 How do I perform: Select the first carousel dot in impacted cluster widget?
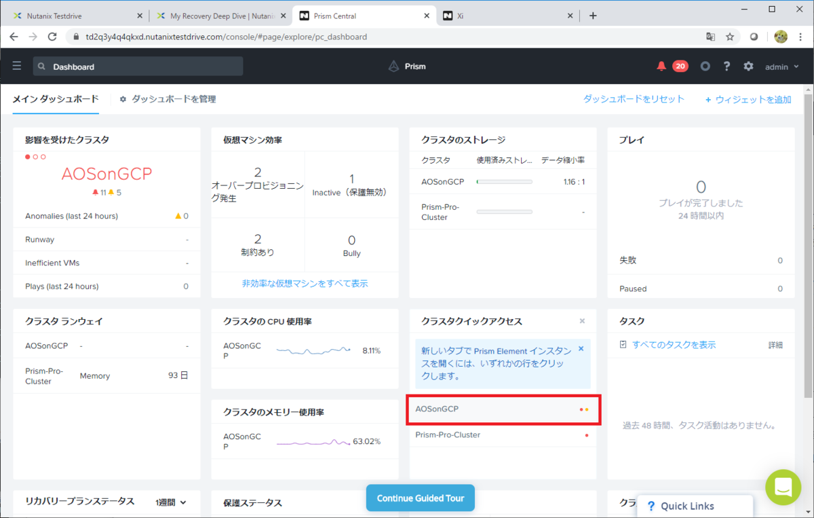tap(28, 157)
